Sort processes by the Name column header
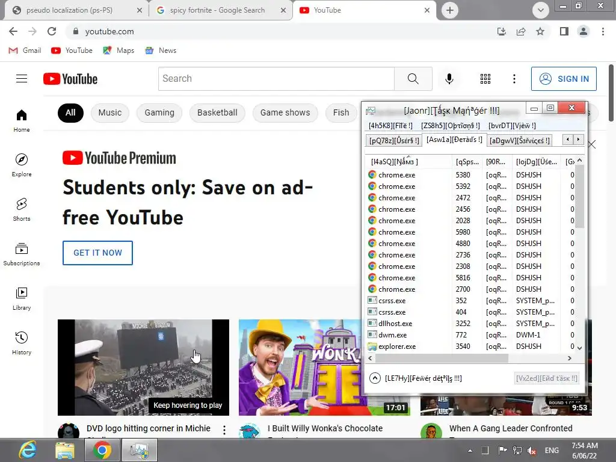 point(408,161)
